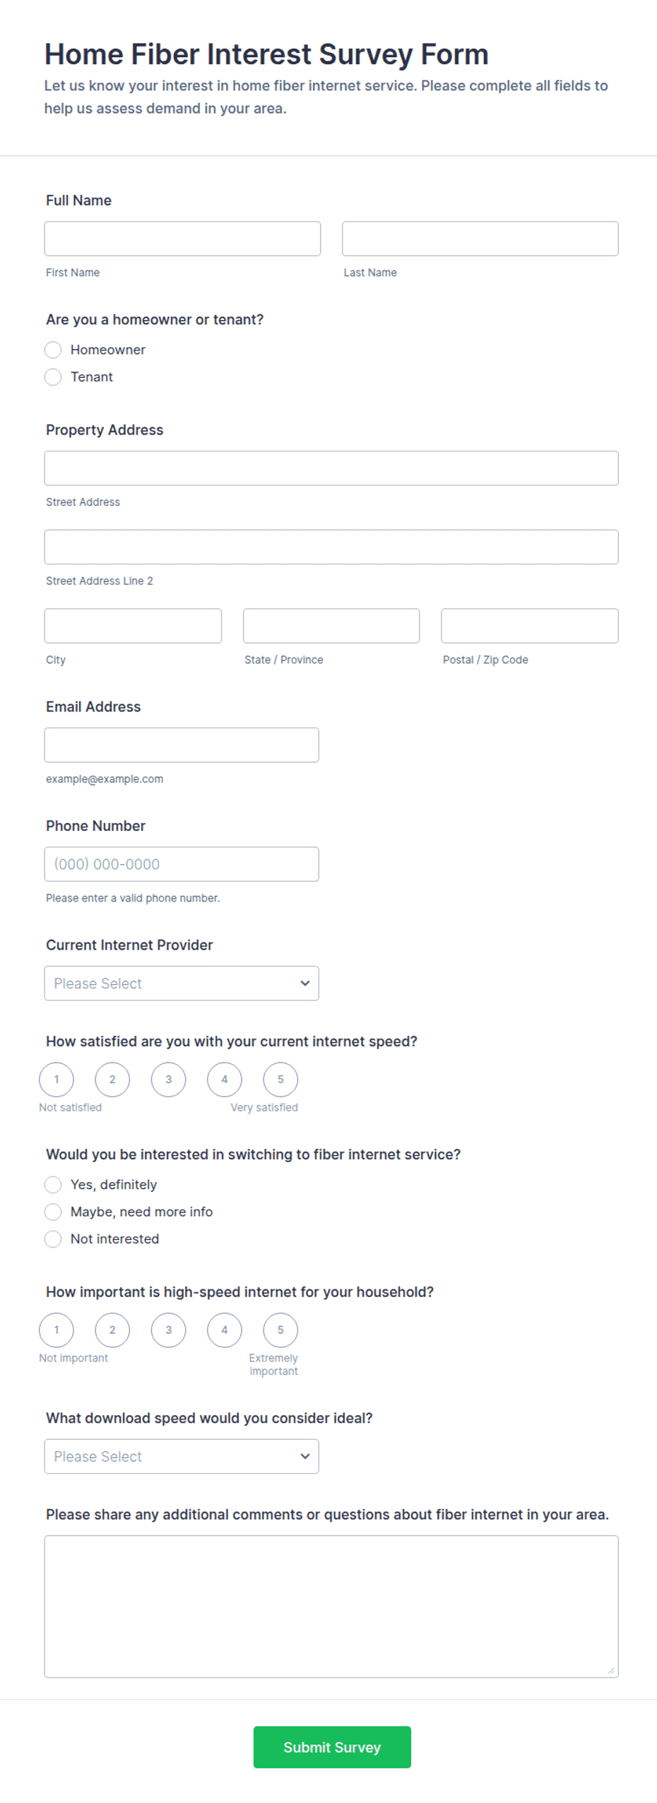
Task: Focus the Email Address input box
Action: click(182, 744)
